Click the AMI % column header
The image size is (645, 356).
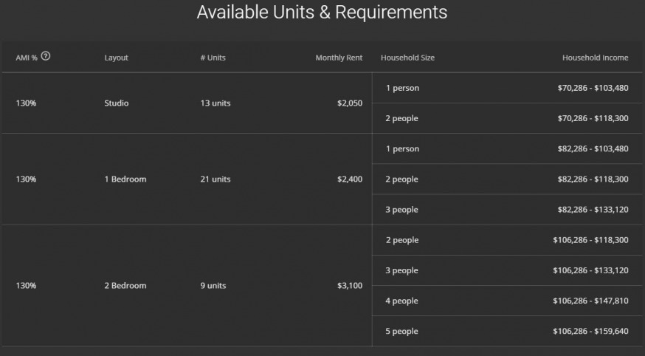(27, 58)
